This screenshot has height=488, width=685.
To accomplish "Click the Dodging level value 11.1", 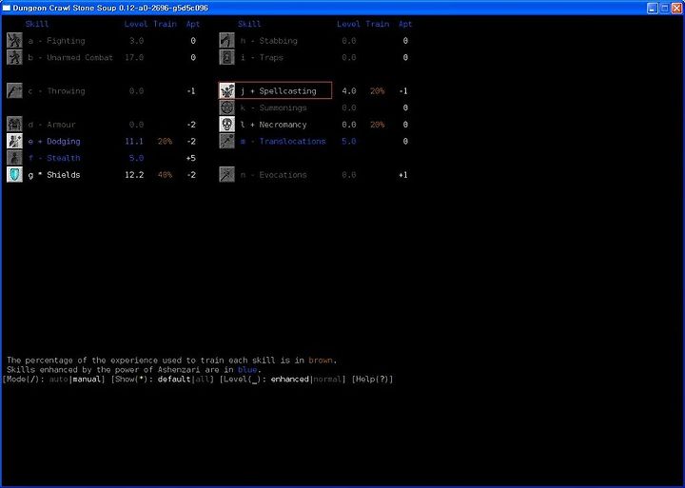I will click(134, 141).
